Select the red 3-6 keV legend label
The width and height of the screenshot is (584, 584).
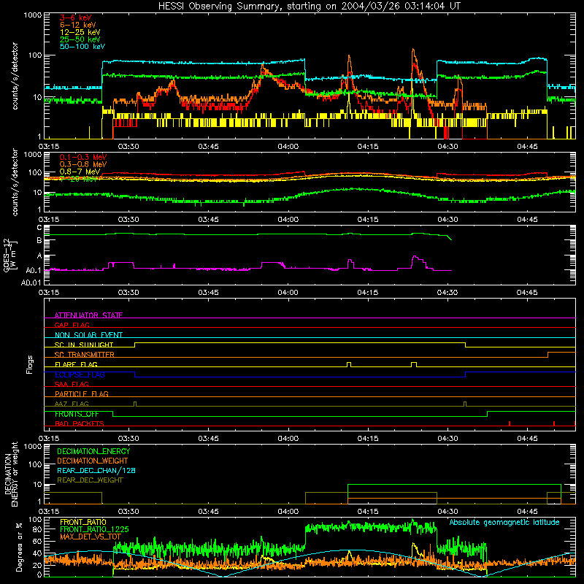click(x=75, y=18)
